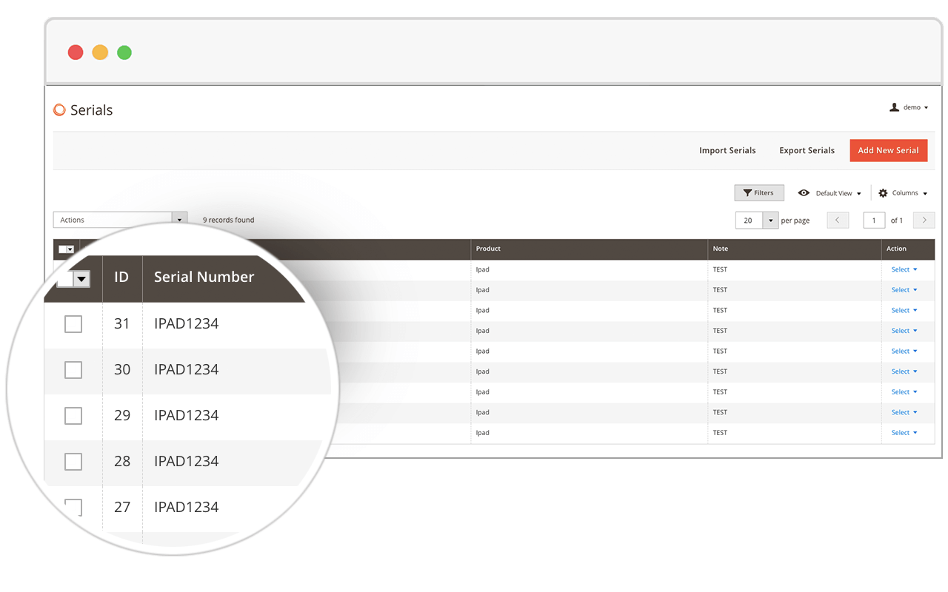Click TEST note cell in the first row
Screen dimensions: 948x592
(720, 269)
